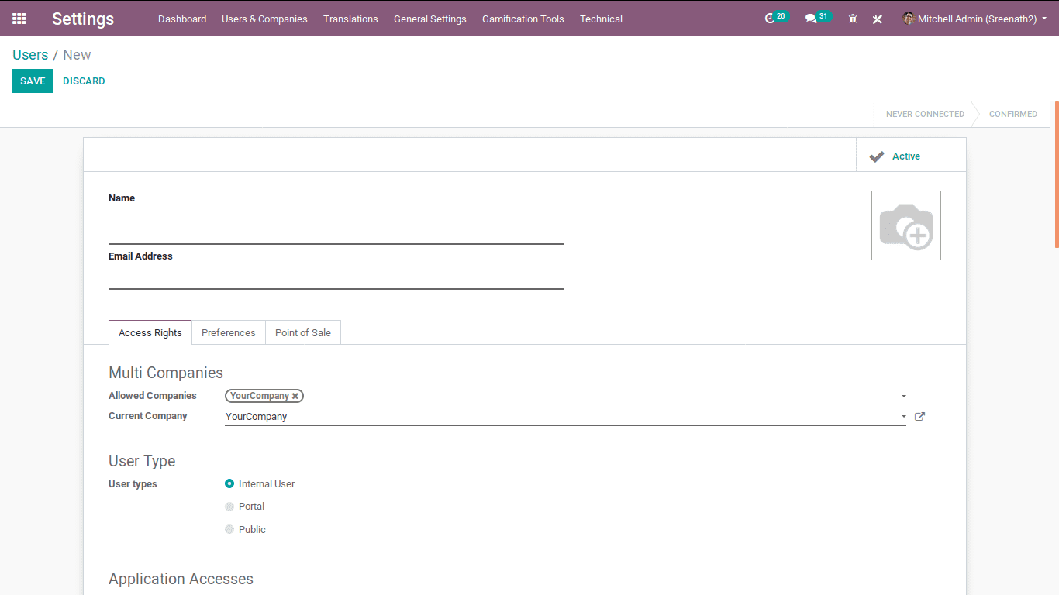Open the apps grid menu icon
This screenshot has height=595, width=1059.
coord(19,19)
